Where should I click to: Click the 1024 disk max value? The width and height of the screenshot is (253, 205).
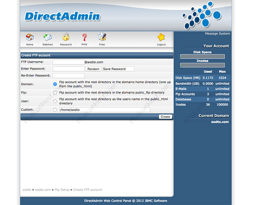(x=222, y=78)
